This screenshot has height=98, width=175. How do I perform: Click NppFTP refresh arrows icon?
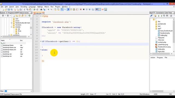click(164, 16)
